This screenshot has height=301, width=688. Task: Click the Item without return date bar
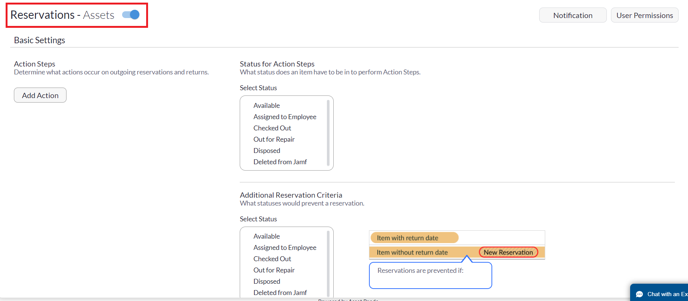457,253
